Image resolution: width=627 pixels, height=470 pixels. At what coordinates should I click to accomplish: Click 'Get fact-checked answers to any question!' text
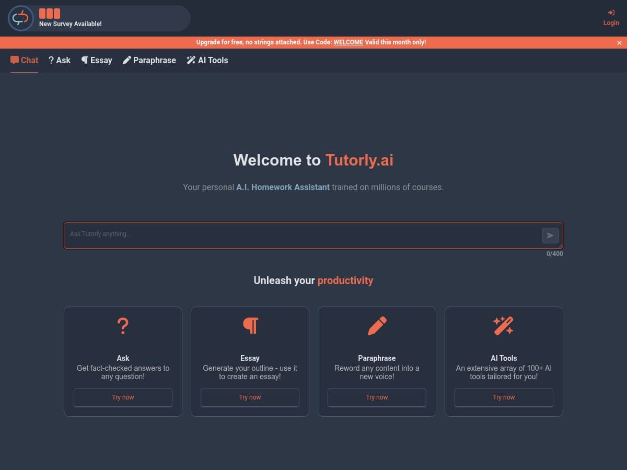click(x=123, y=372)
